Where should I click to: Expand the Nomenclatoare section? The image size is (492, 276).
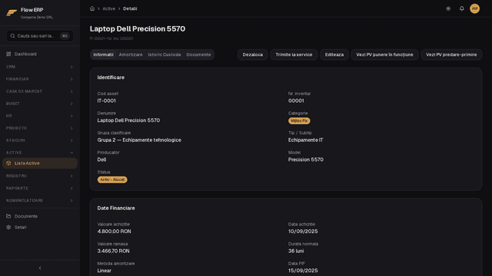40,201
